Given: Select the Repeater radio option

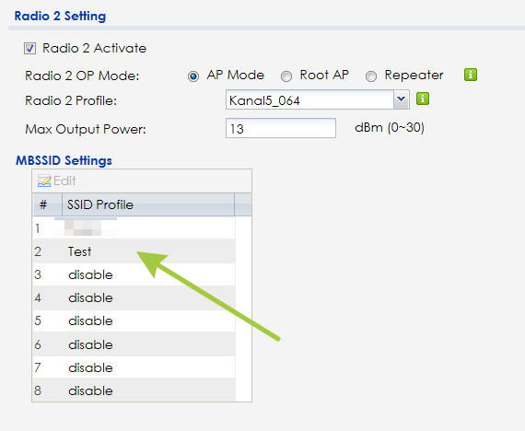Looking at the screenshot, I should 370,76.
